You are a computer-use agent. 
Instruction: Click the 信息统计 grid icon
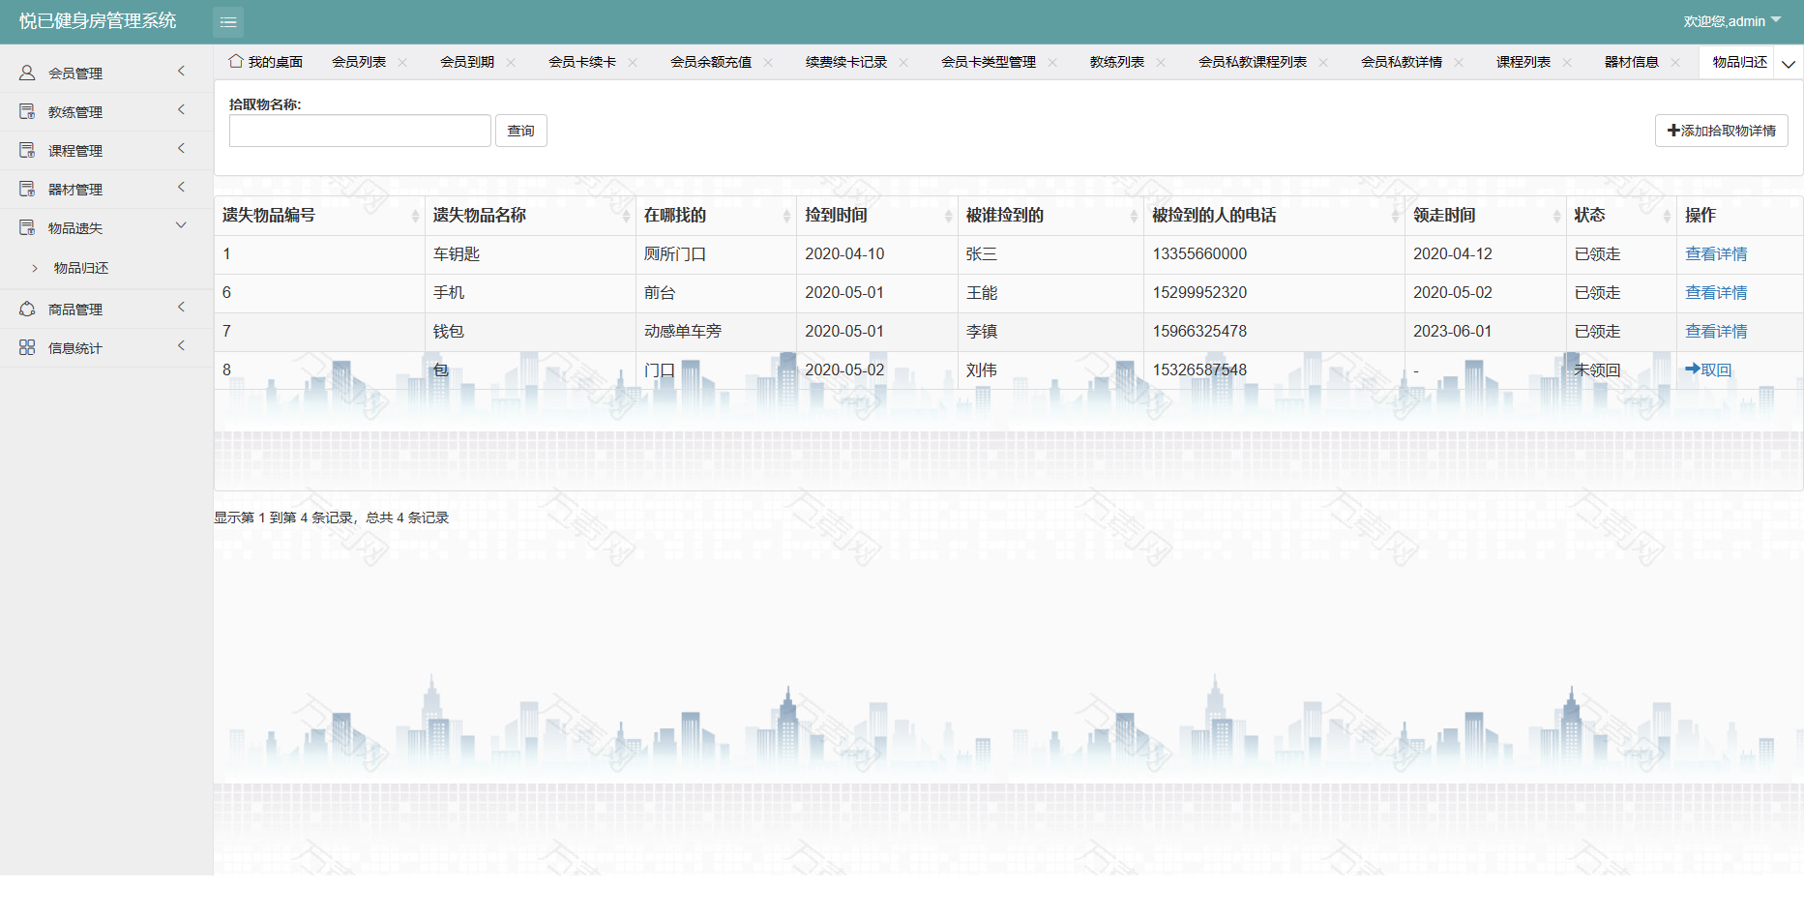pos(27,347)
